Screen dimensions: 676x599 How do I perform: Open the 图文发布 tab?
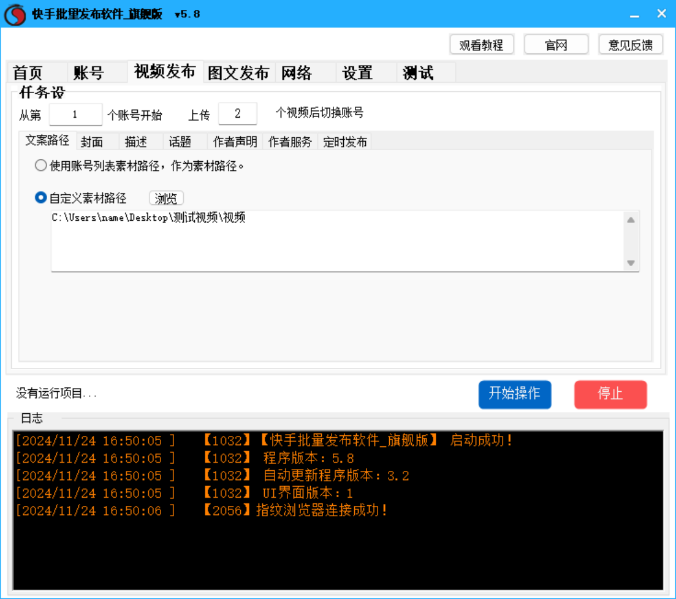coord(239,72)
